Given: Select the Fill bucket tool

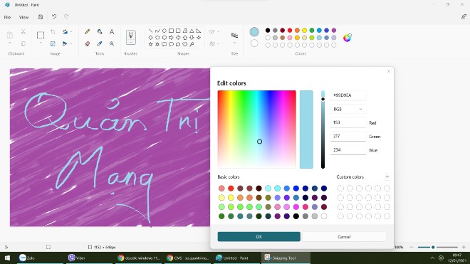Looking at the screenshot, I should [x=100, y=32].
